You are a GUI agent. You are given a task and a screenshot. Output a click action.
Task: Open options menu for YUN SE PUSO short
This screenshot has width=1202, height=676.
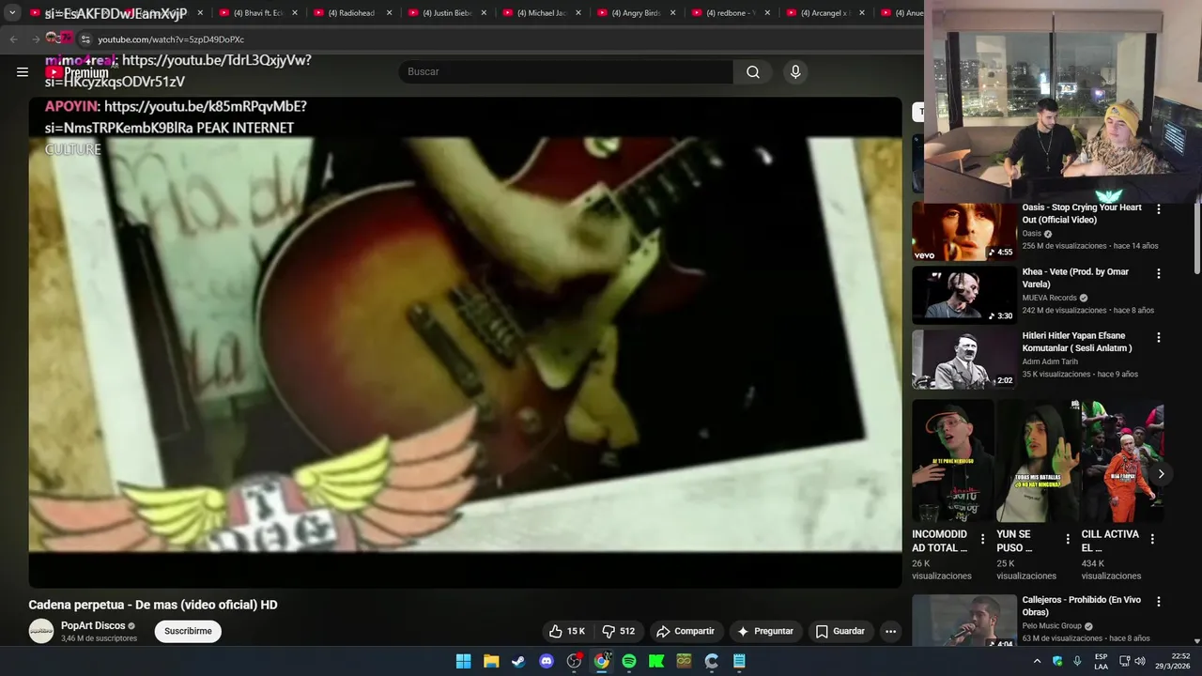pos(1068,539)
